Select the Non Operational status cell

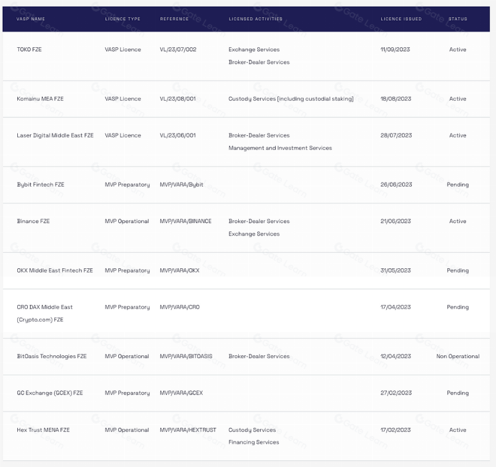pyautogui.click(x=458, y=356)
